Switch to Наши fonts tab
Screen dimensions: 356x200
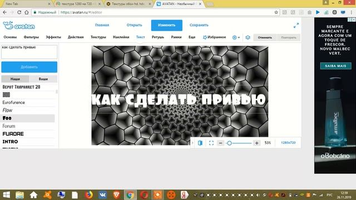pos(15,79)
